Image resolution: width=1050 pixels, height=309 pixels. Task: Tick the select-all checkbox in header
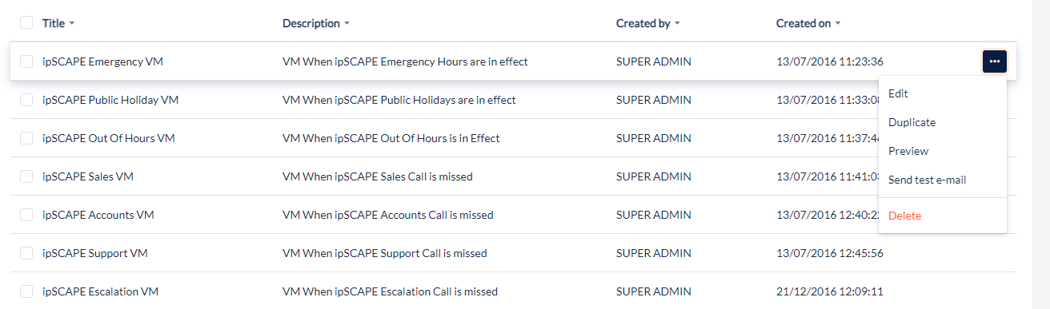[x=26, y=23]
